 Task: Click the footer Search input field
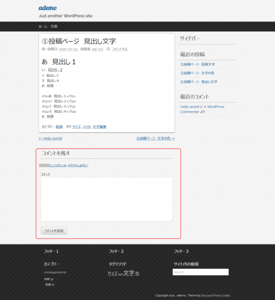(x=201, y=272)
